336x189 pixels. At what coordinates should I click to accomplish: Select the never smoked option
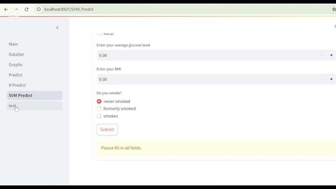pyautogui.click(x=113, y=101)
